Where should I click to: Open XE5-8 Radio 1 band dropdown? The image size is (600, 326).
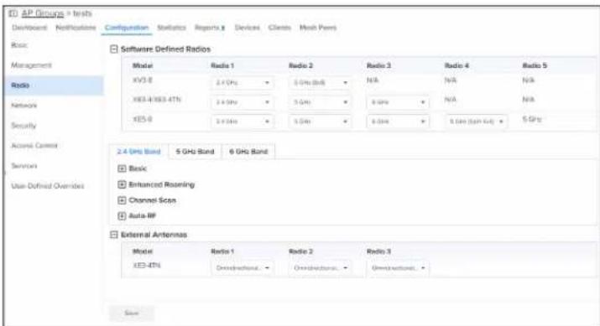pyautogui.click(x=242, y=122)
